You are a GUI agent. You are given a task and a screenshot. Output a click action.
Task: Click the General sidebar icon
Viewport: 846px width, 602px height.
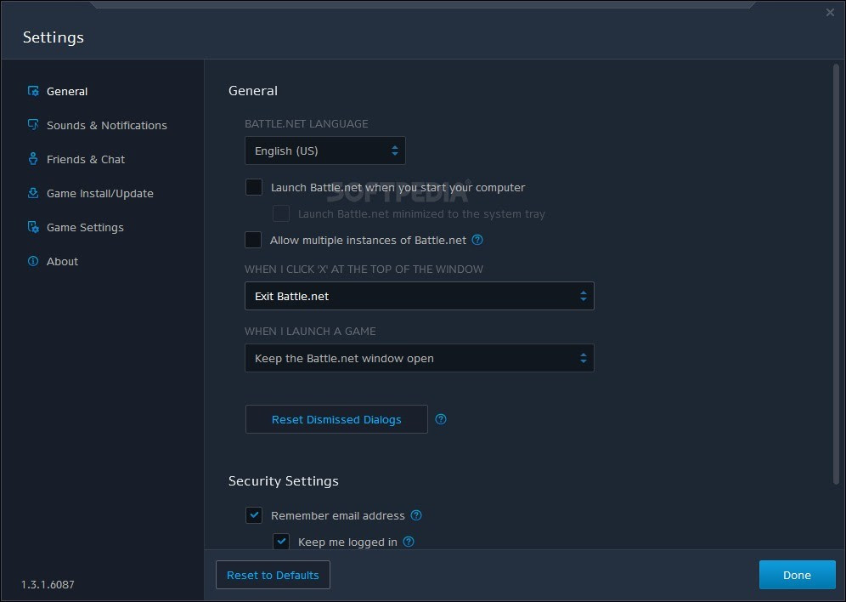tap(33, 91)
